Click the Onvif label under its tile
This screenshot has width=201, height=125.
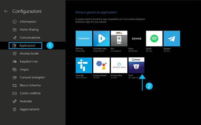click(x=131, y=75)
